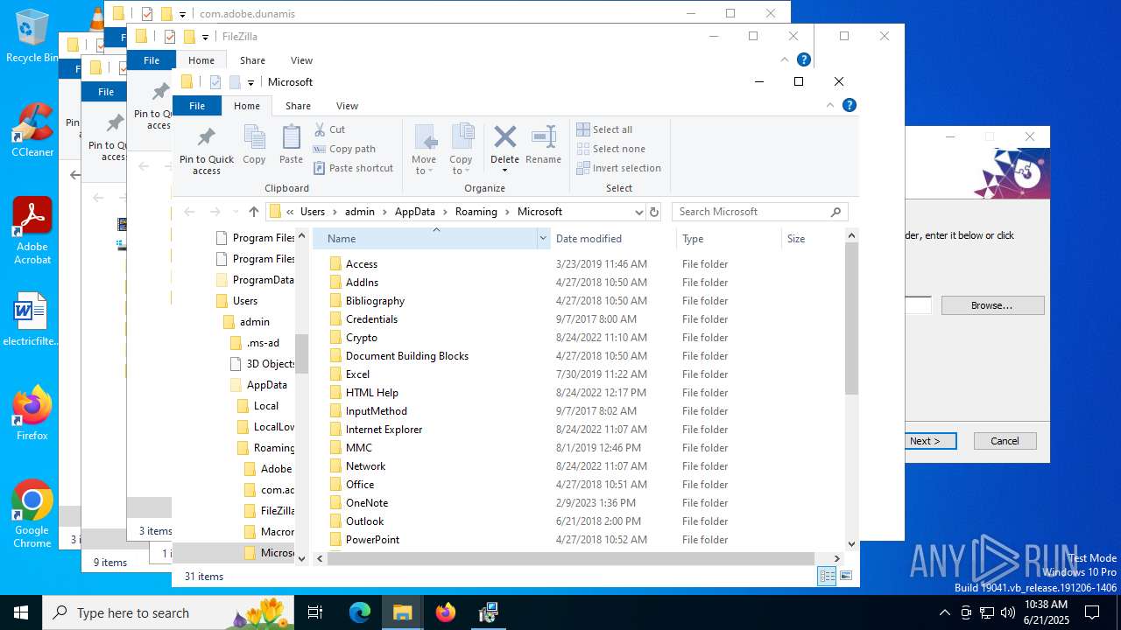This screenshot has height=630, width=1121.
Task: Switch to the Share ribbon tab
Action: click(x=298, y=106)
